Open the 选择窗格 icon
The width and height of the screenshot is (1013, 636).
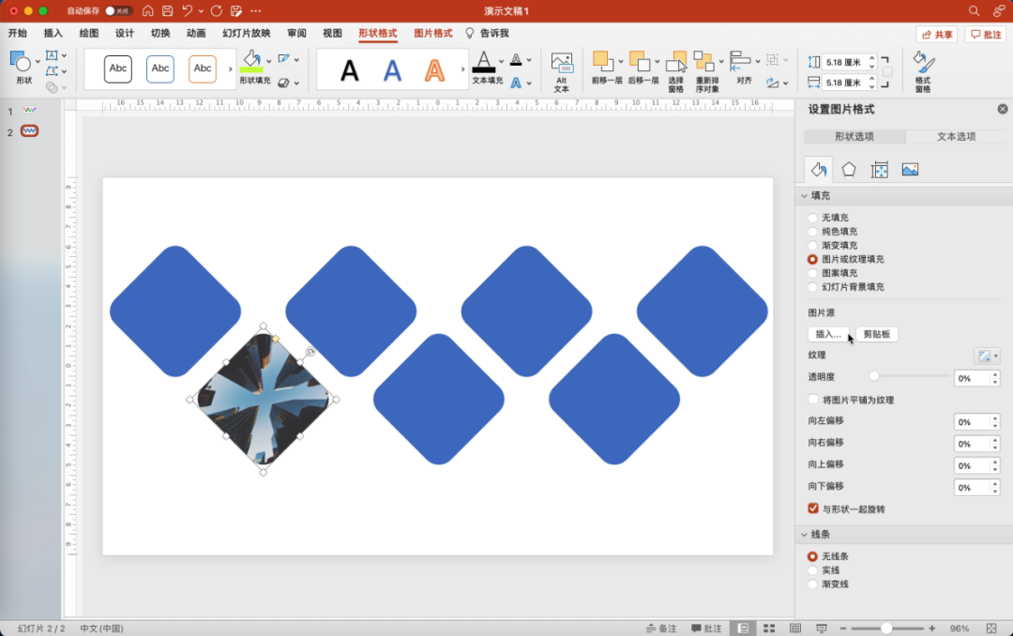pos(675,62)
